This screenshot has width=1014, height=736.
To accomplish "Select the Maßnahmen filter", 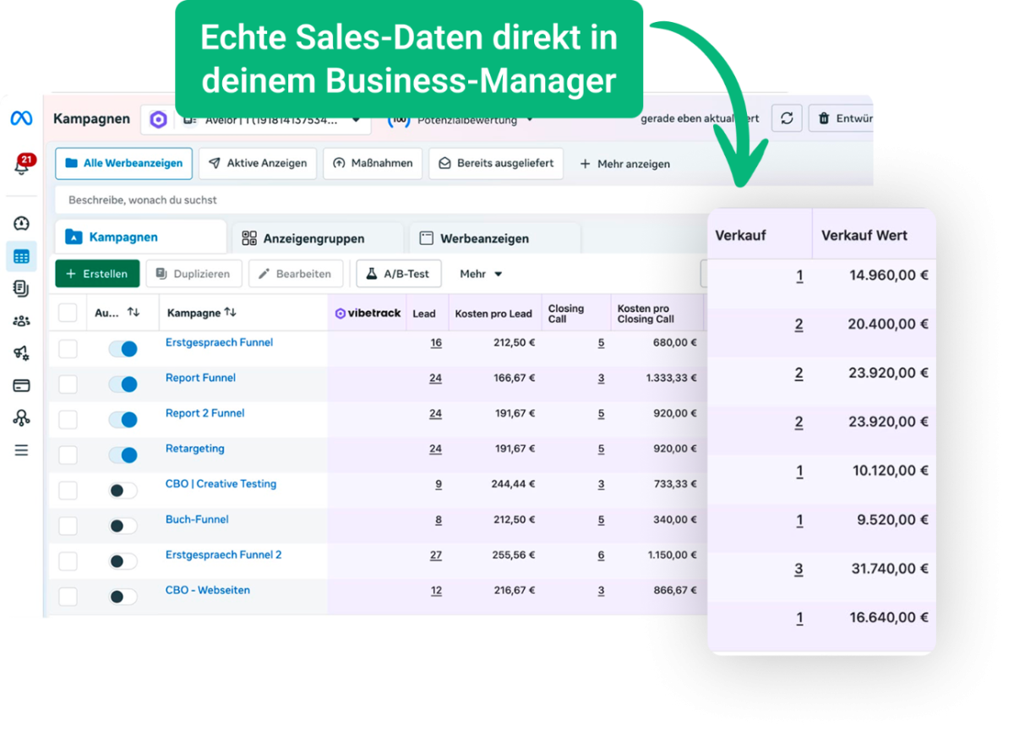I will pyautogui.click(x=373, y=163).
